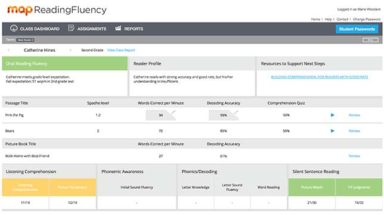Viewport: 384px width, 215px height.
Task: Open the Help link
Action: pos(328,19)
